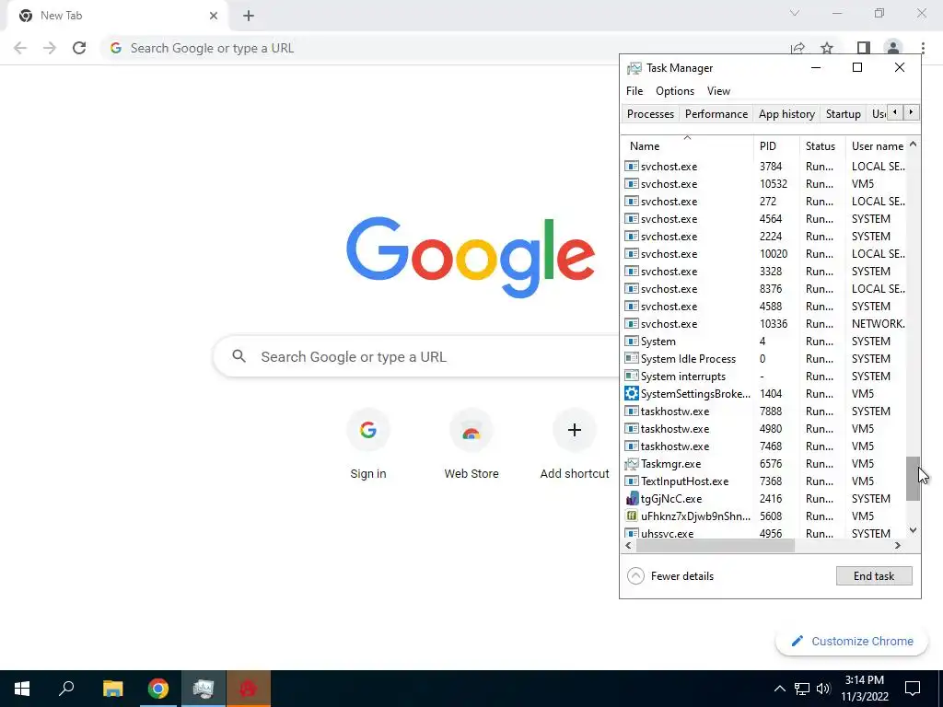Screen dimensions: 943x707
Task: Go forward in Chrome navigation
Action: (50, 48)
